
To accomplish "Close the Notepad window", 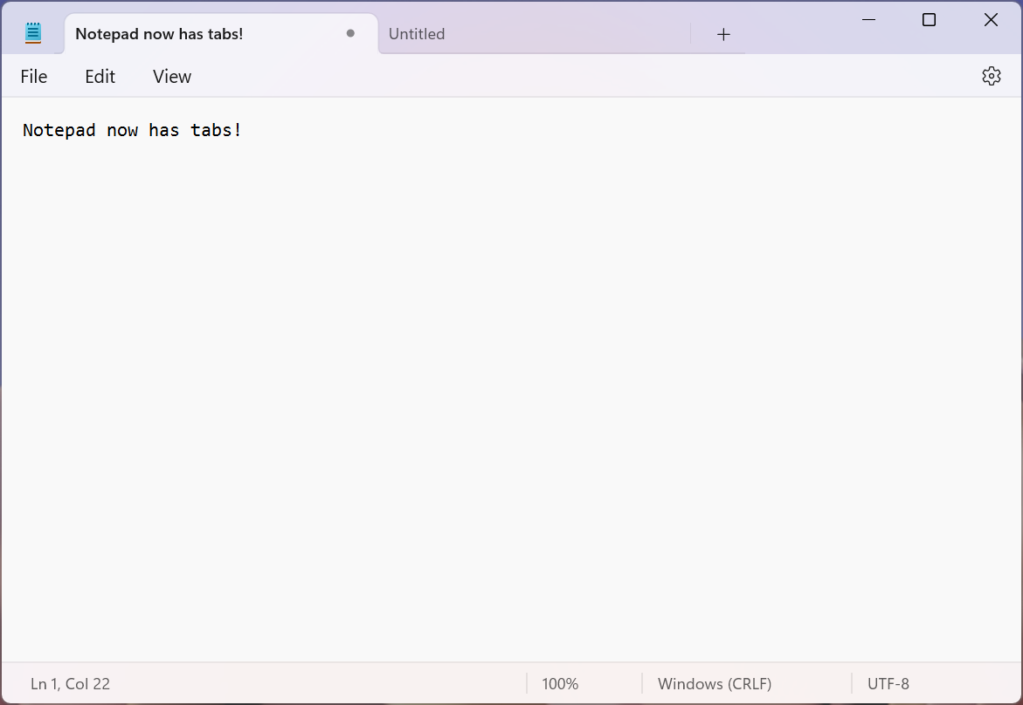I will [x=991, y=20].
